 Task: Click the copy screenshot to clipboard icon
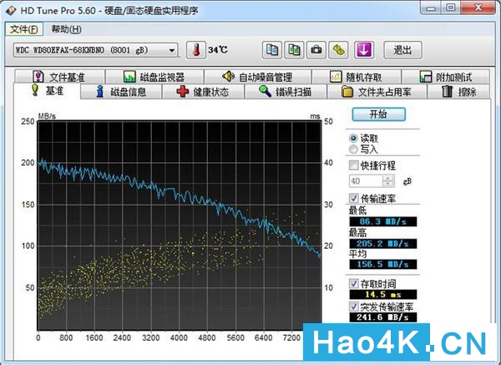pyautogui.click(x=294, y=50)
